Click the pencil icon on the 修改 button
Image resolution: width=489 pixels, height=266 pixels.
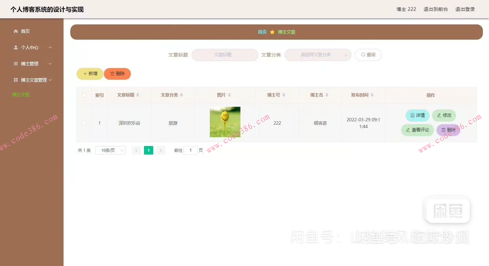tap(439, 115)
